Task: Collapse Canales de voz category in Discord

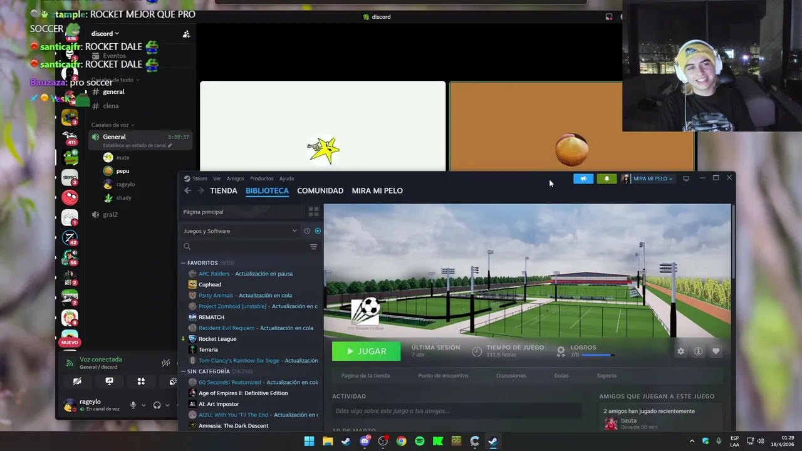Action: tap(113, 125)
